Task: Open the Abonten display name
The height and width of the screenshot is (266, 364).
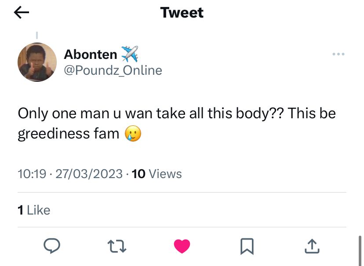Action: [x=91, y=54]
